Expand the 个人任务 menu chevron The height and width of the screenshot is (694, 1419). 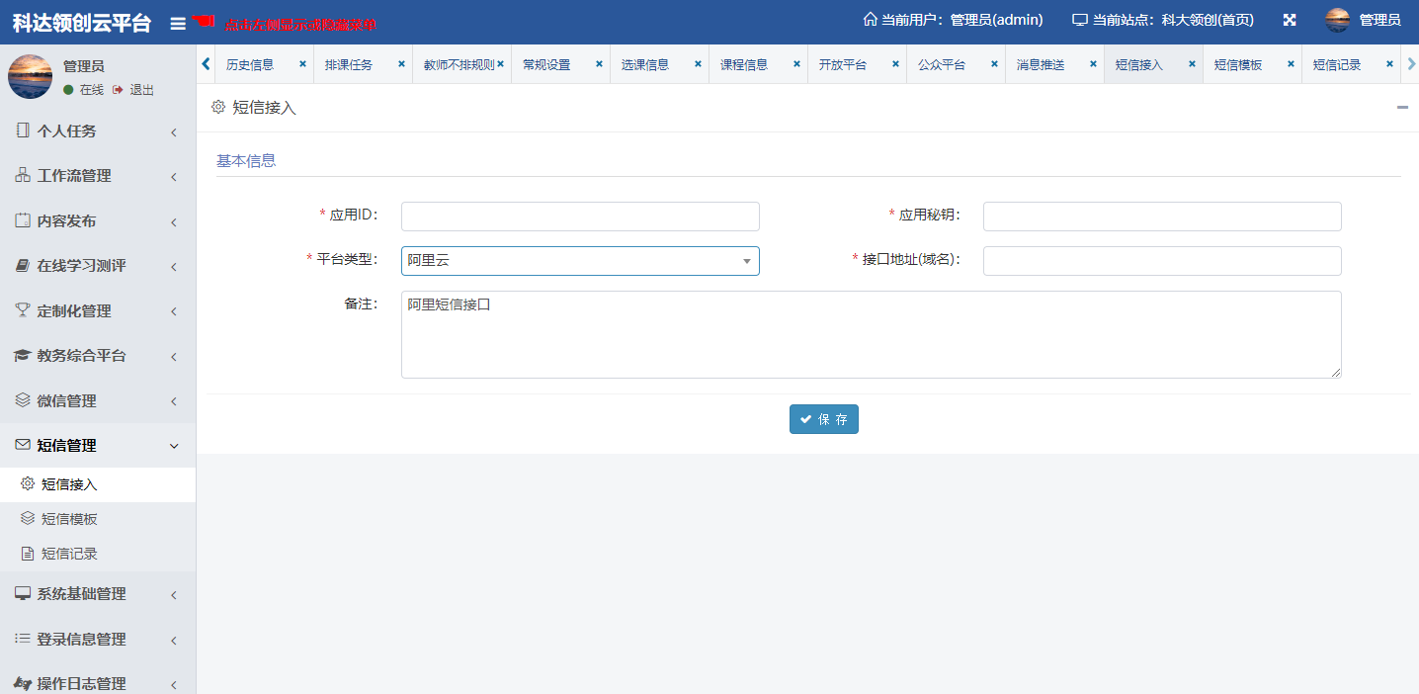coord(174,131)
